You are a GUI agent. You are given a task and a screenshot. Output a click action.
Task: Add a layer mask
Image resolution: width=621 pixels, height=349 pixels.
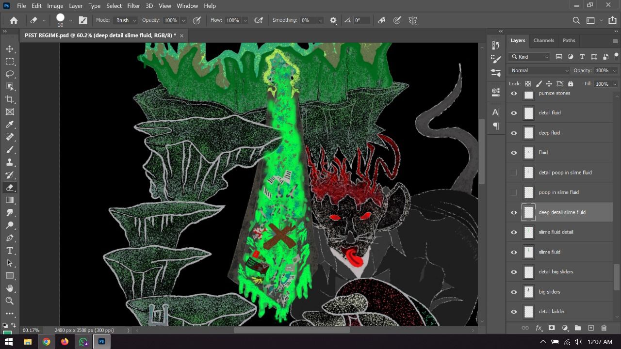(x=552, y=328)
